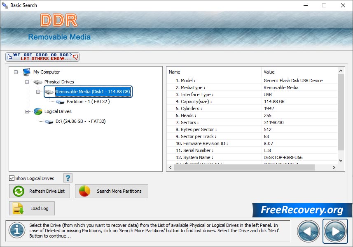Proceed with the Next right arrow button
The height and width of the screenshot is (247, 353).
(335, 231)
